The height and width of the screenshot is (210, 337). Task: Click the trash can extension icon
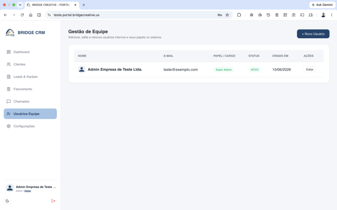(x=277, y=15)
